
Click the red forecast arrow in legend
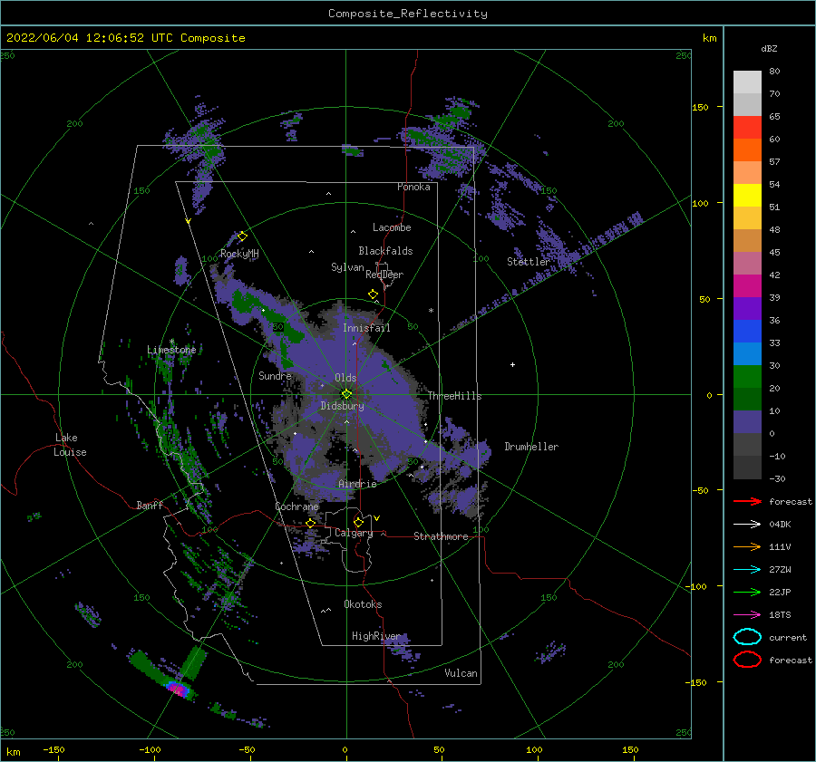click(x=747, y=501)
